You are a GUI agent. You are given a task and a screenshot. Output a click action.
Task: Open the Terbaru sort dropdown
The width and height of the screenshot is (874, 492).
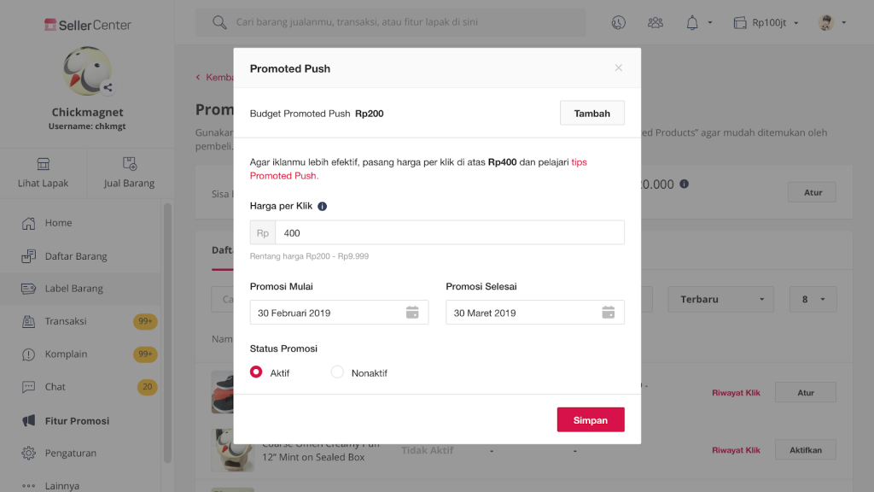(720, 300)
